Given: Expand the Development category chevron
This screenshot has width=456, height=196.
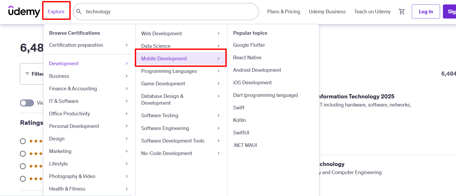Looking at the screenshot, I should point(127,63).
